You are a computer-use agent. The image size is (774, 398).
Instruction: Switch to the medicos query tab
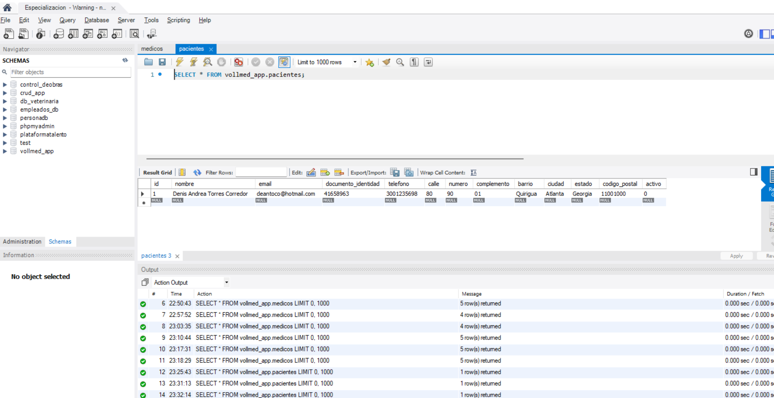click(152, 49)
